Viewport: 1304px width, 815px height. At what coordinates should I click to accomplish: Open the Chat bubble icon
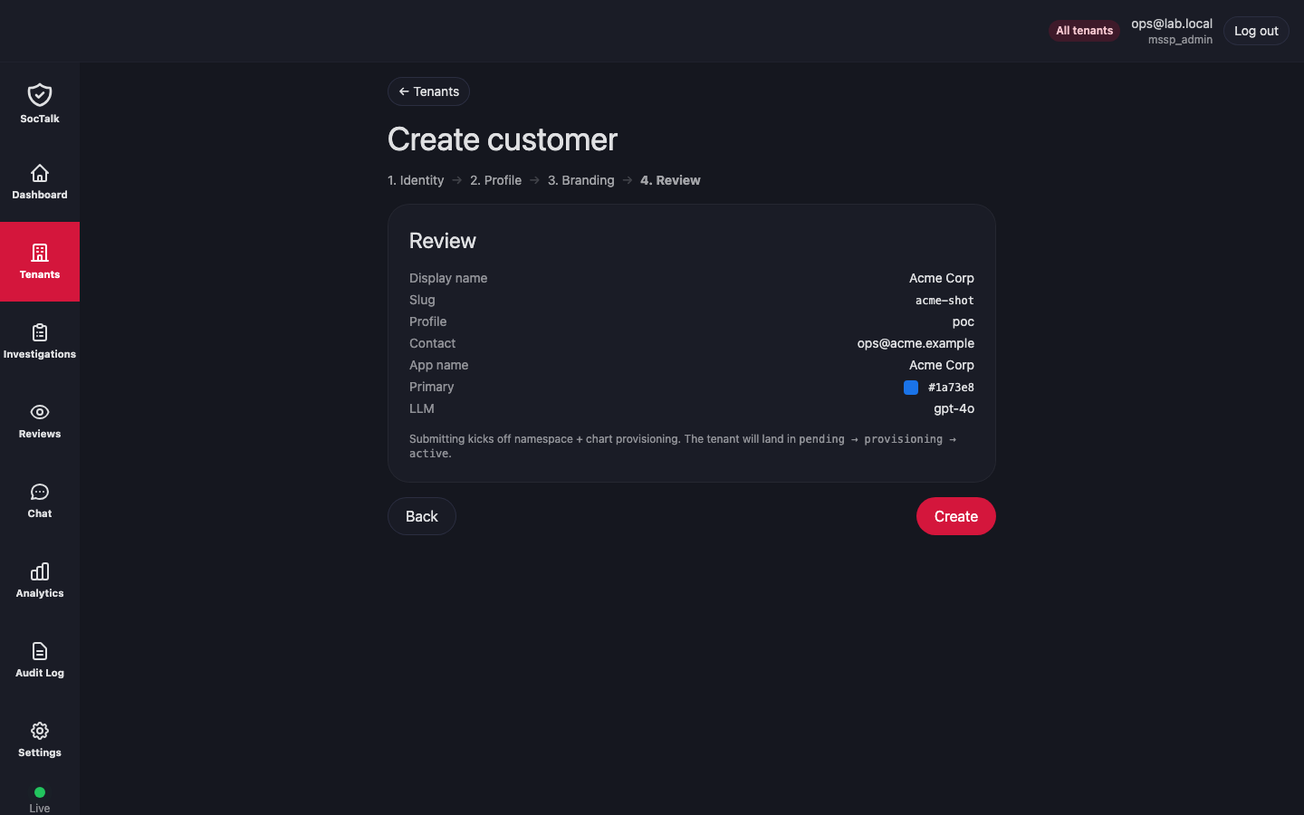click(x=40, y=492)
